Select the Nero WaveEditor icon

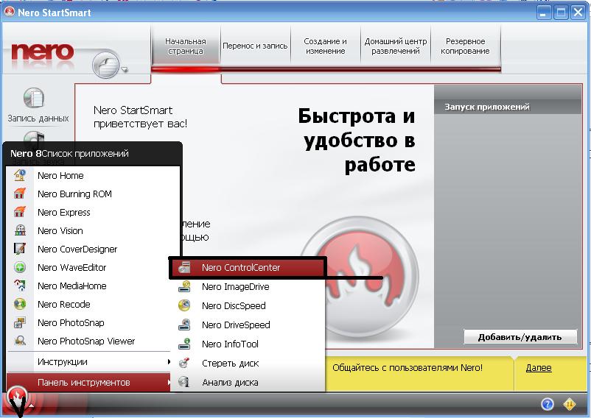point(21,268)
